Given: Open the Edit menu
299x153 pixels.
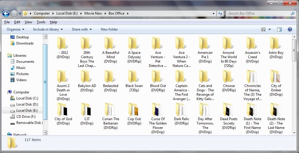Looking at the screenshot, I should 17,22.
